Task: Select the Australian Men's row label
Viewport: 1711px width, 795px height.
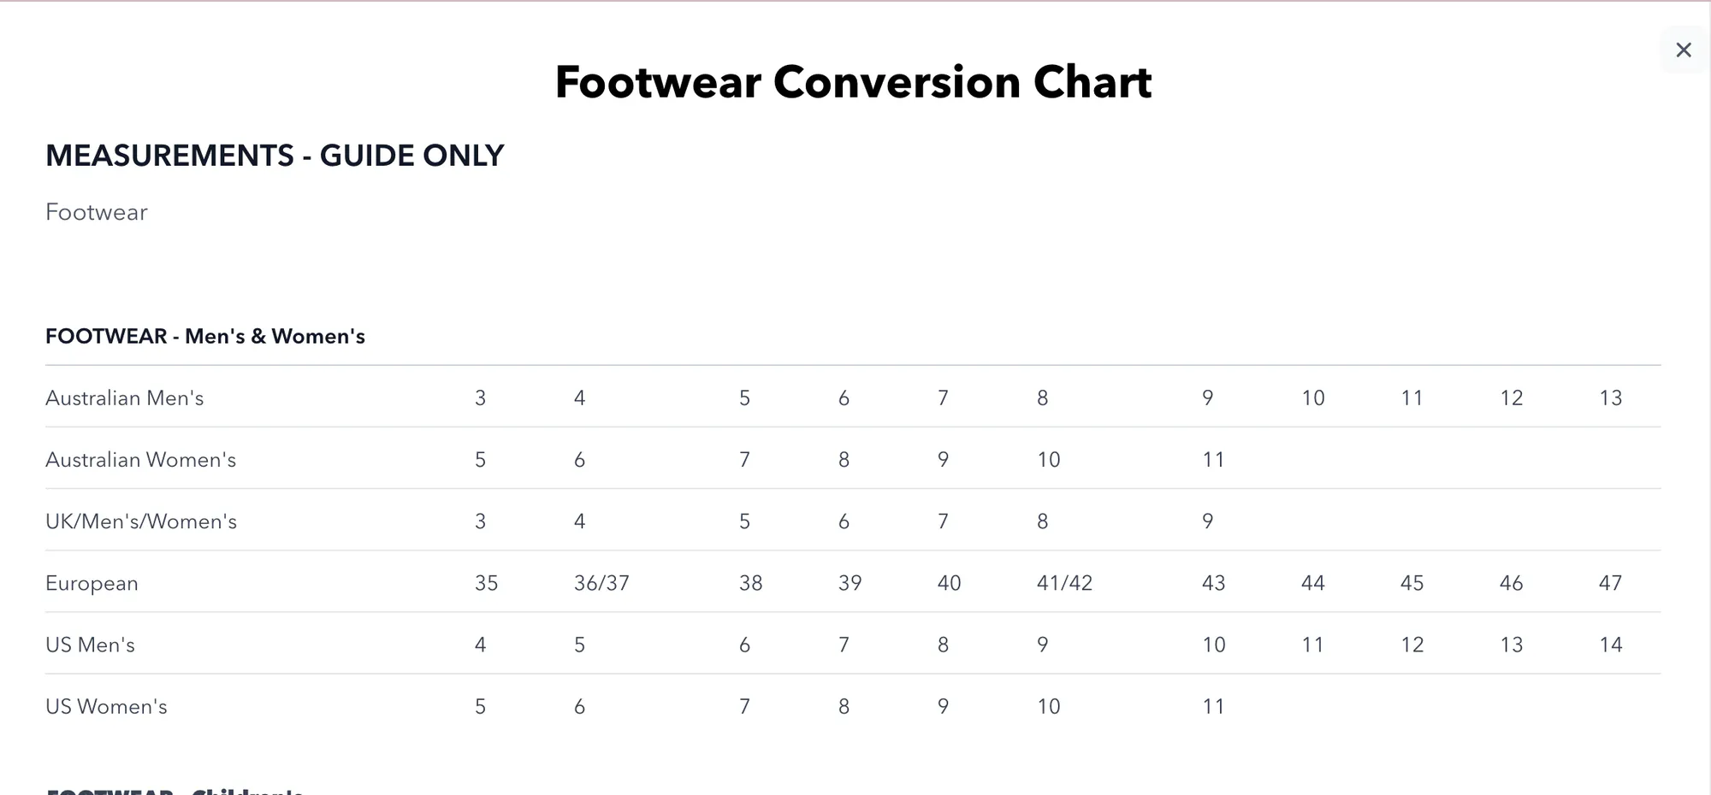Action: click(x=125, y=397)
